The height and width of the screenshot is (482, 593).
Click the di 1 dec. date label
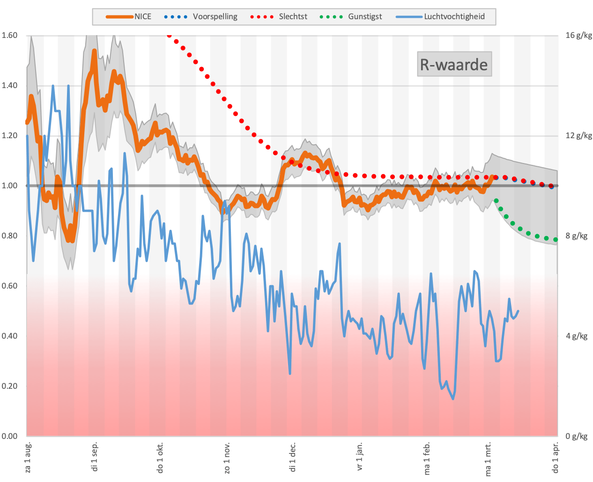(293, 457)
